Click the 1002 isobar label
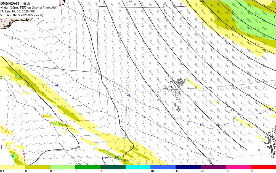Image resolution: width=276 pixels, height=173 pixels. click(228, 11)
